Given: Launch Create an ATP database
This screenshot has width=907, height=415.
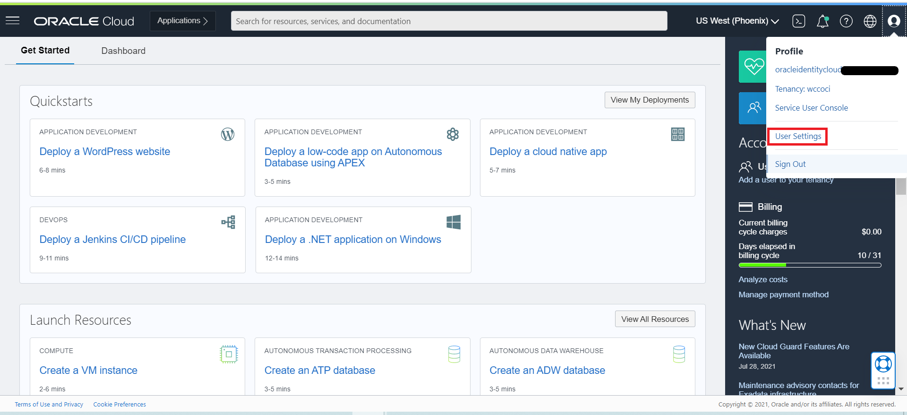Looking at the screenshot, I should click(x=320, y=371).
